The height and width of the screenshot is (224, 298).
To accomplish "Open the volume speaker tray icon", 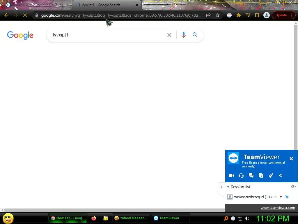I will click(247, 218).
